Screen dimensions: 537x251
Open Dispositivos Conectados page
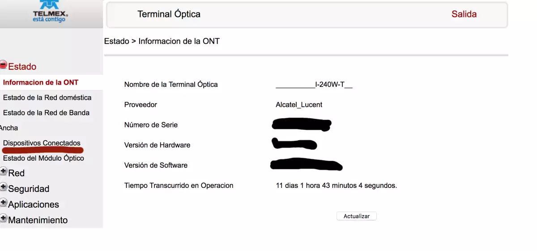42,143
